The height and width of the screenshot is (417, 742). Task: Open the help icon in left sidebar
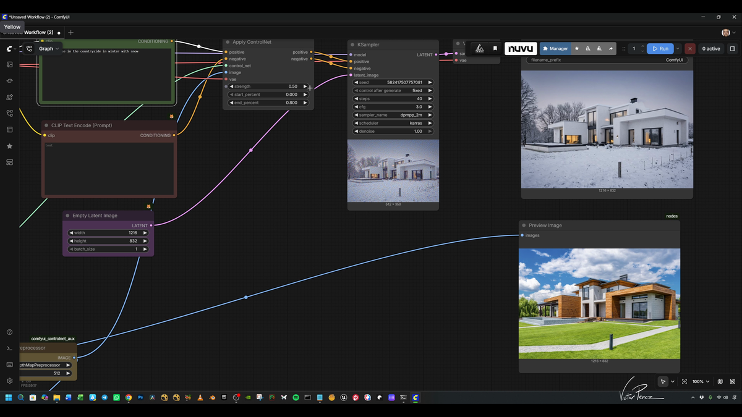click(9, 332)
